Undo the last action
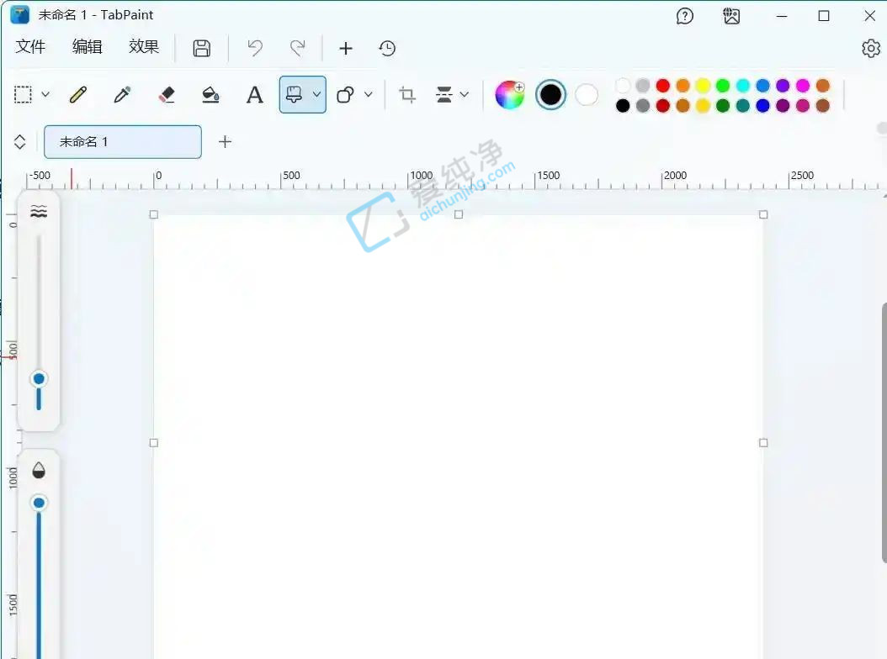The width and height of the screenshot is (887, 659). coord(255,48)
